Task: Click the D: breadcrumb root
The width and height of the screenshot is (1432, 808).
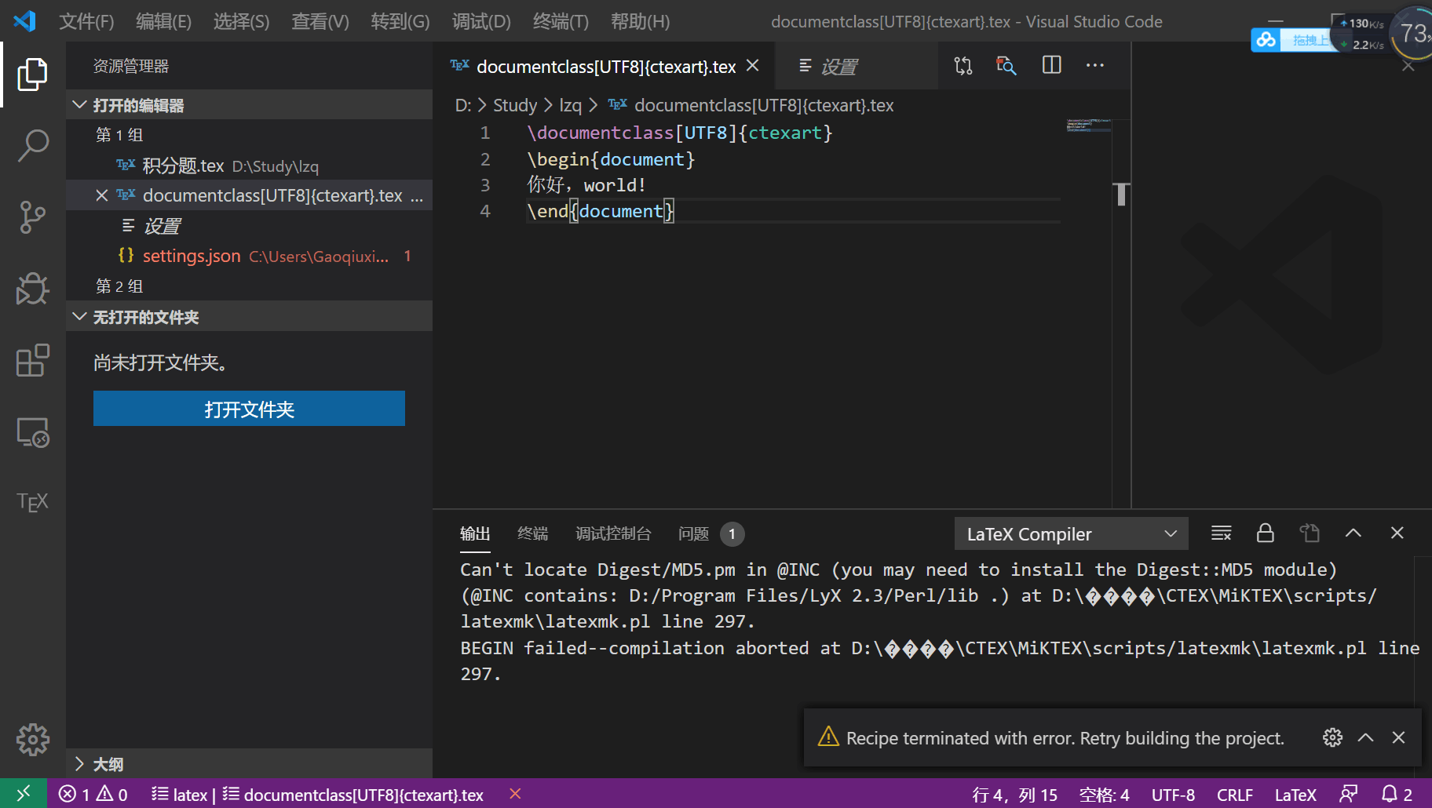Action: tap(463, 105)
